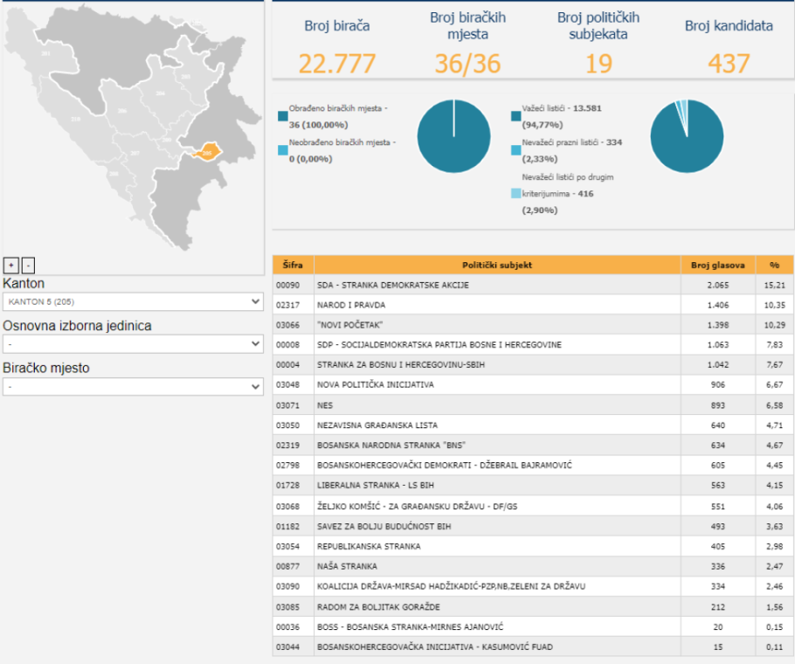Click the percent column header
The height and width of the screenshot is (664, 795).
pyautogui.click(x=774, y=265)
